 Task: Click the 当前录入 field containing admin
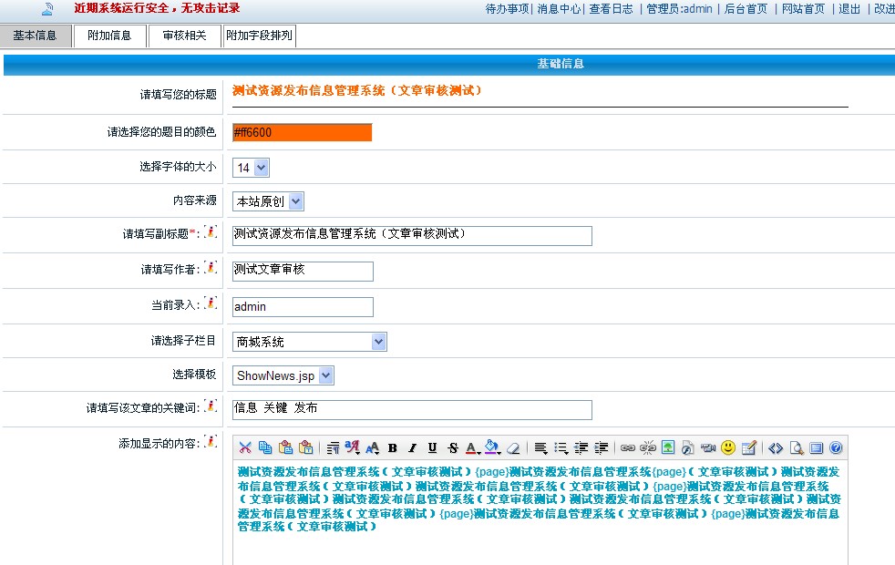click(303, 306)
